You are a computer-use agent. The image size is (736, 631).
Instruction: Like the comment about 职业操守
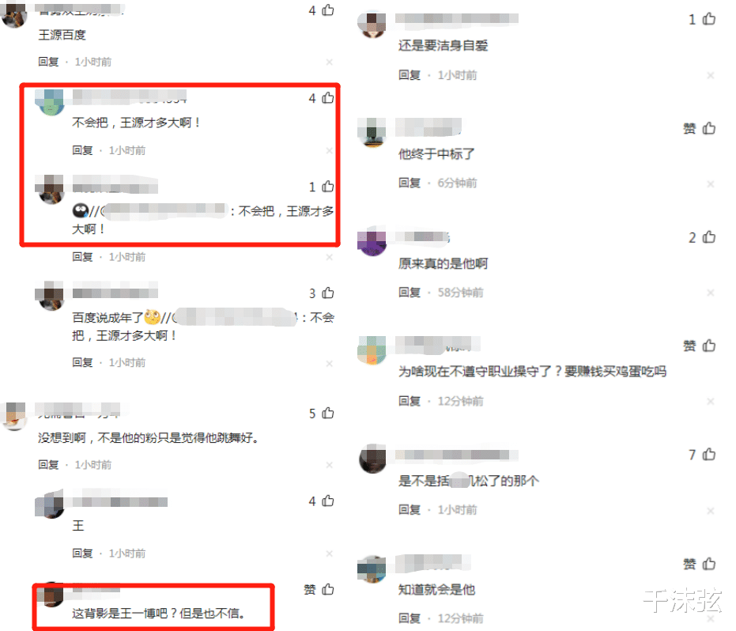pyautogui.click(x=709, y=346)
